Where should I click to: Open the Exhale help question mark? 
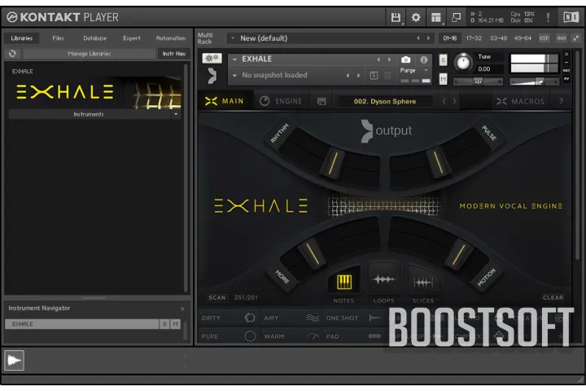[561, 101]
